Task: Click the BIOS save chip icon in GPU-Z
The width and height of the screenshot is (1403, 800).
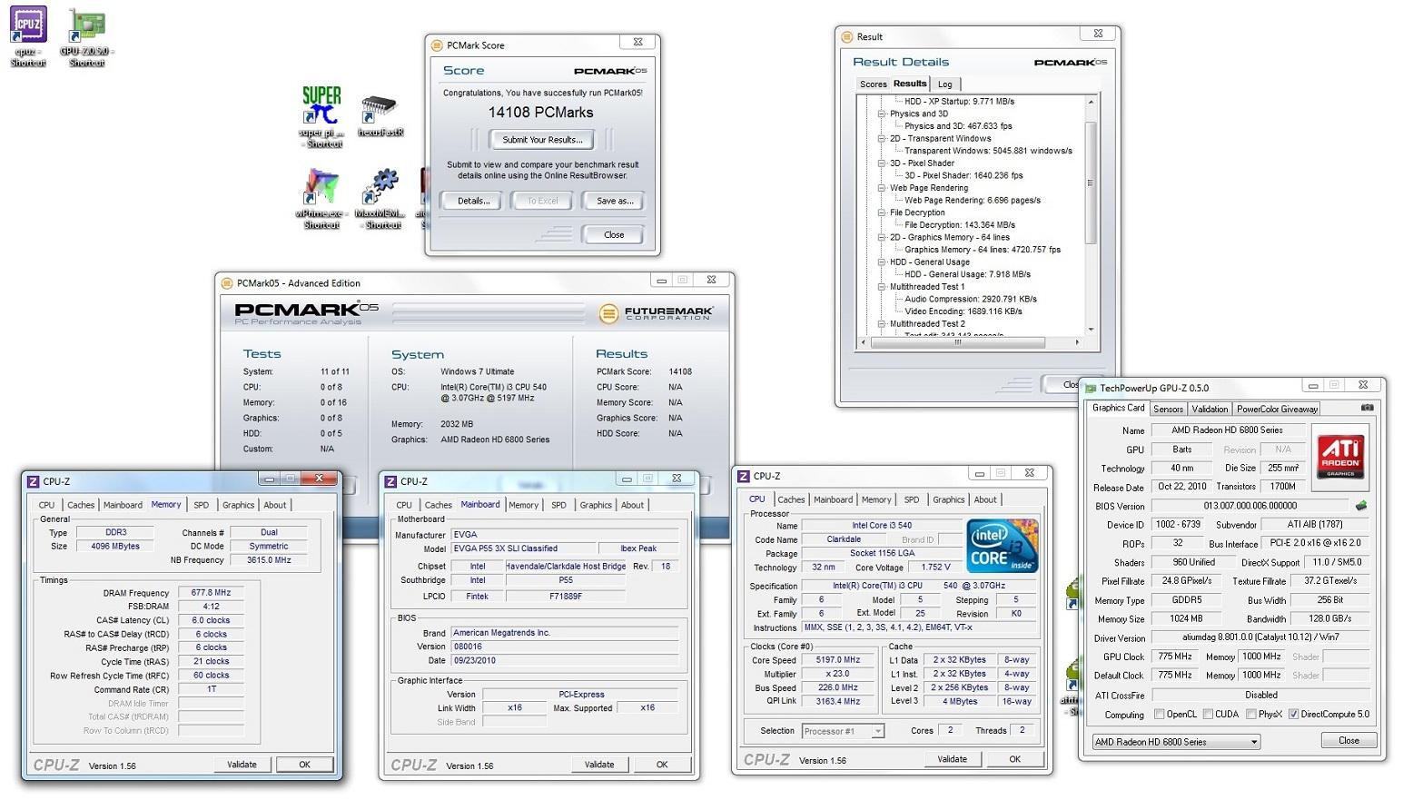Action: pyautogui.click(x=1360, y=506)
